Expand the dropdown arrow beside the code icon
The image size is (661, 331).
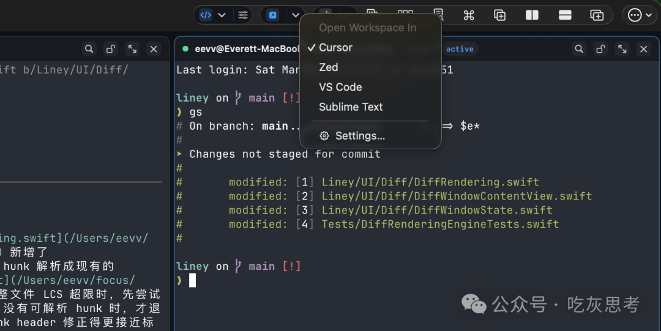point(222,15)
